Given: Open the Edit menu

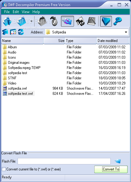Looking at the screenshot, I should click(16, 12).
